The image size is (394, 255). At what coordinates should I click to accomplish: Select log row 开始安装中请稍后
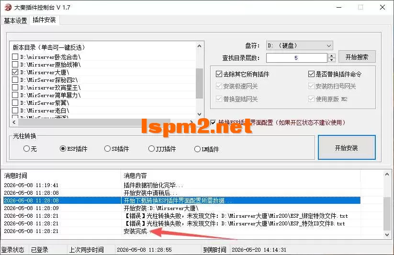181,193
